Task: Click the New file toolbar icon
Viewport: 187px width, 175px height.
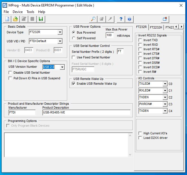Action: (x=7, y=19)
